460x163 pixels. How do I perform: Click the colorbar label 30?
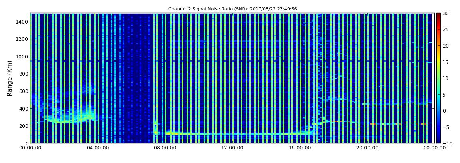coord(446,14)
